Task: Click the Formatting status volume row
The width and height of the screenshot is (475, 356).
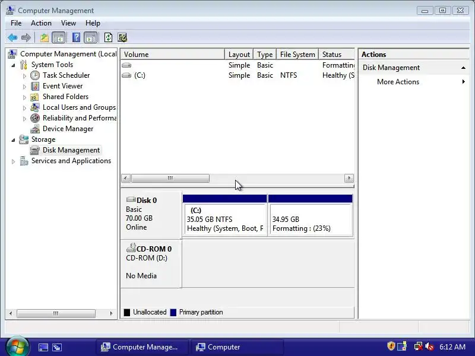Action: click(x=237, y=65)
